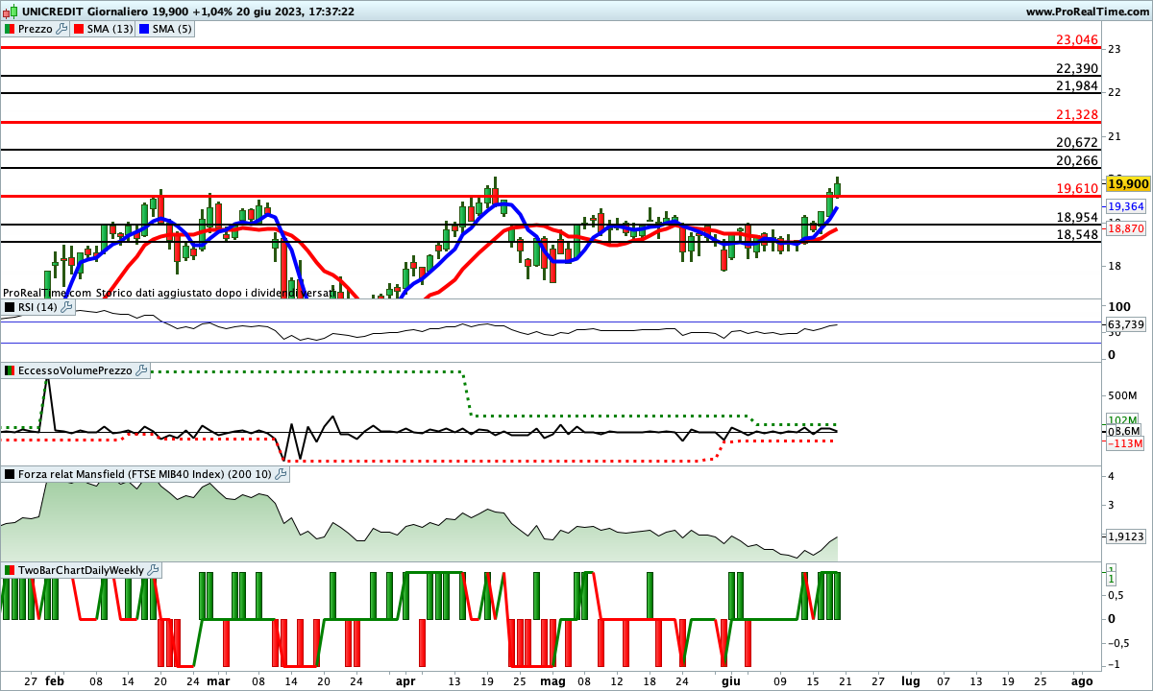The width and height of the screenshot is (1153, 691).
Task: Click the 0,5 TwoBarChart axis label
Action: point(1117,595)
